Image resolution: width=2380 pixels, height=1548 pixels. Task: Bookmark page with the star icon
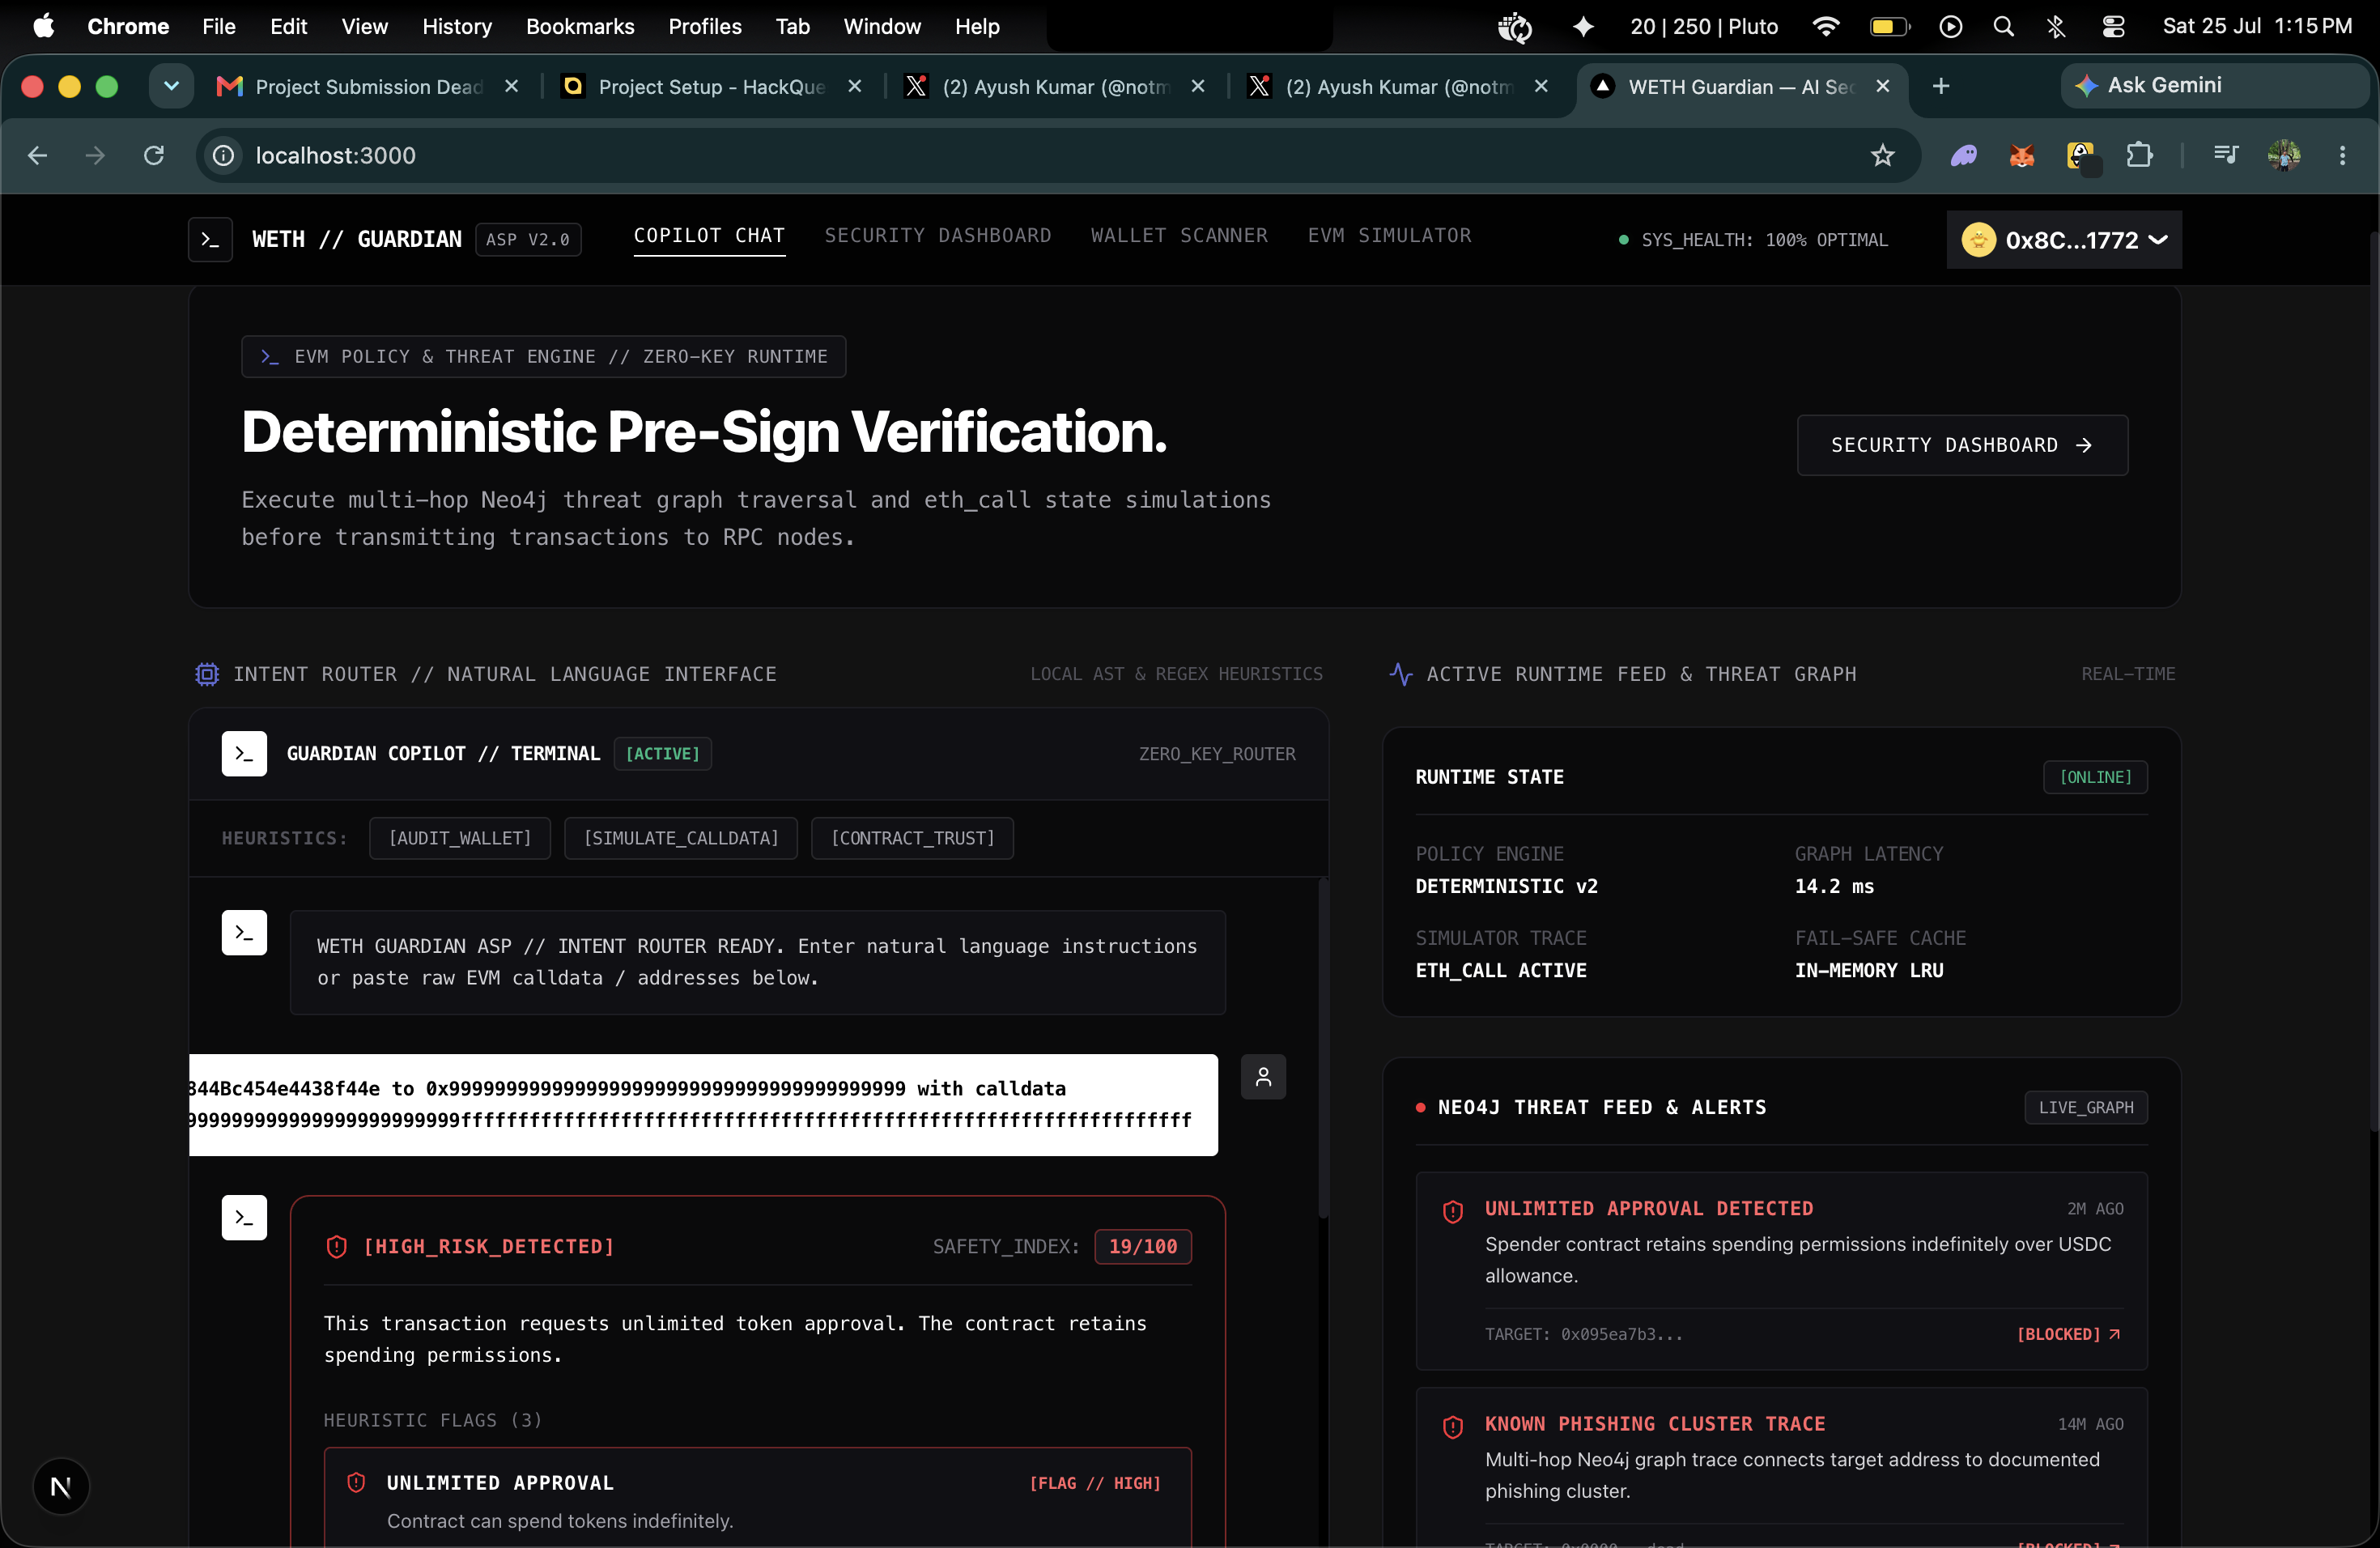pyautogui.click(x=1882, y=156)
